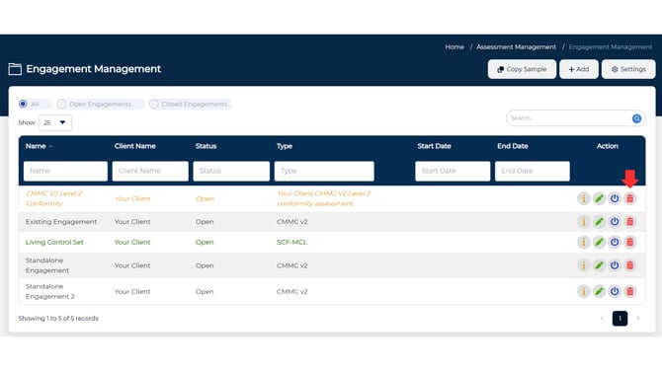
Task: Click the power icon for CMMC V2 Level 2 Conformity
Action: tap(615, 198)
